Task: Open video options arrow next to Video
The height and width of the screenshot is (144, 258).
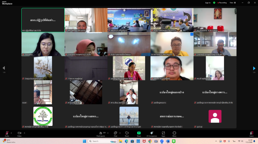Action: click(24, 133)
